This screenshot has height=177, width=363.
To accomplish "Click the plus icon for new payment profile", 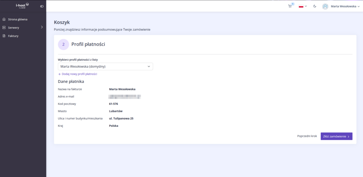I will click(x=60, y=74).
